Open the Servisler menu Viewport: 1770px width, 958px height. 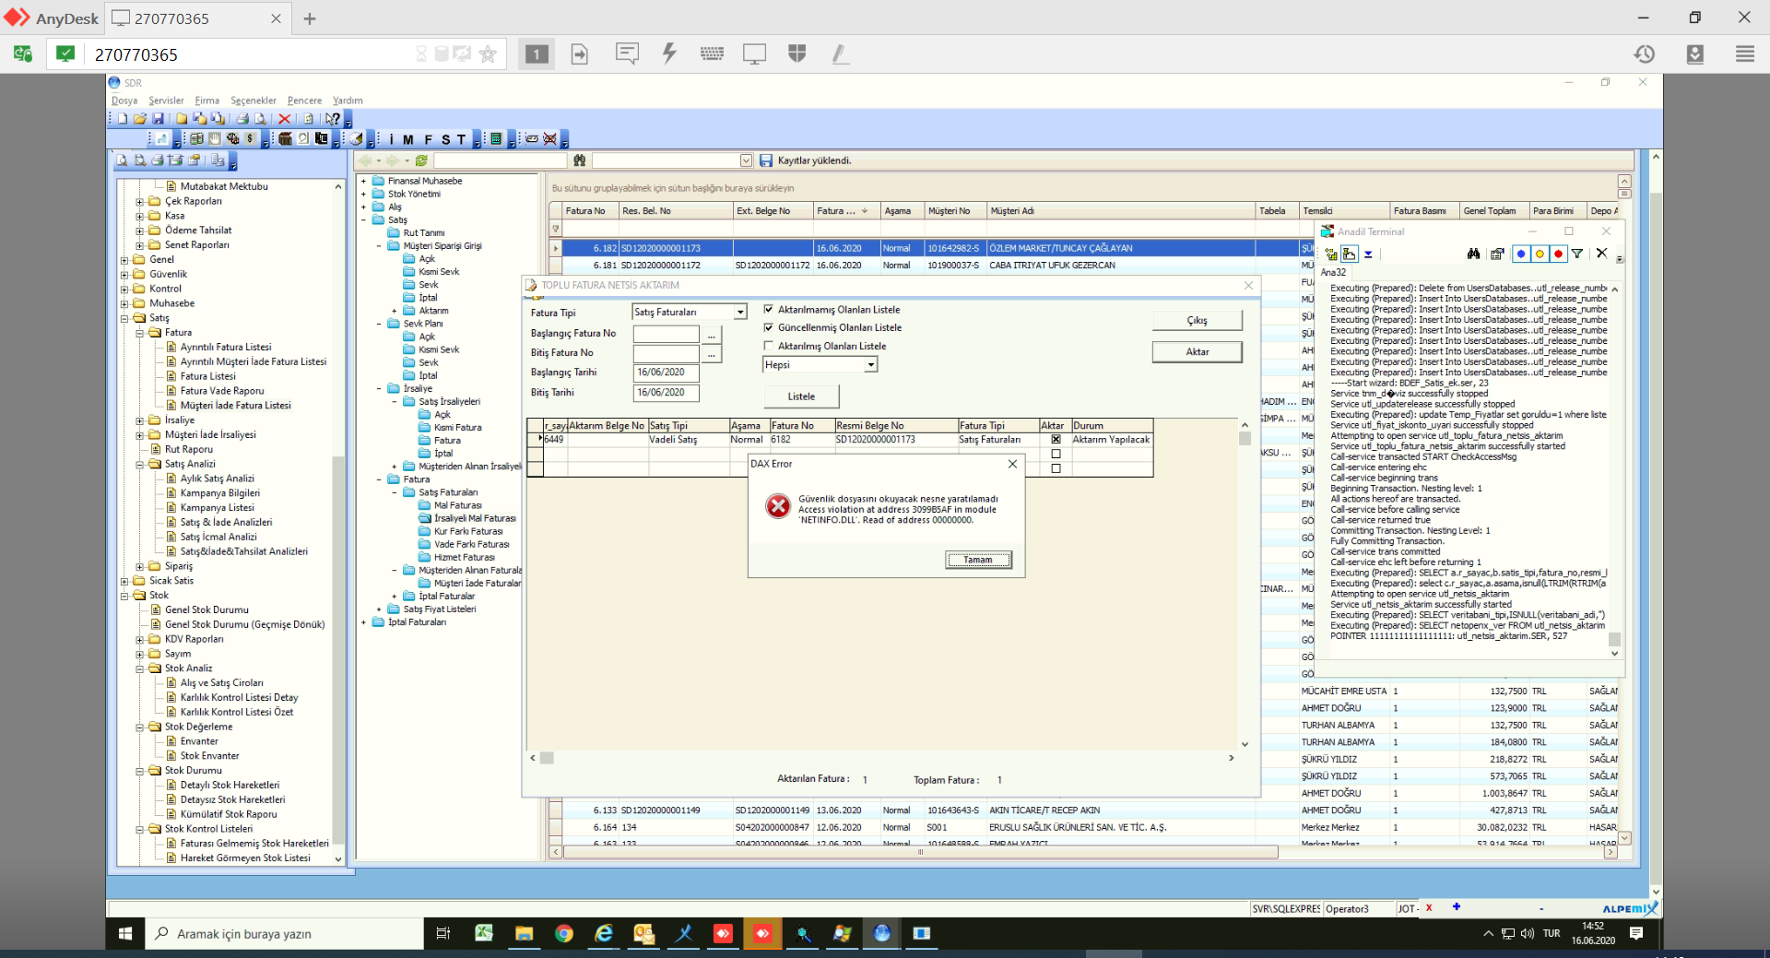(166, 101)
